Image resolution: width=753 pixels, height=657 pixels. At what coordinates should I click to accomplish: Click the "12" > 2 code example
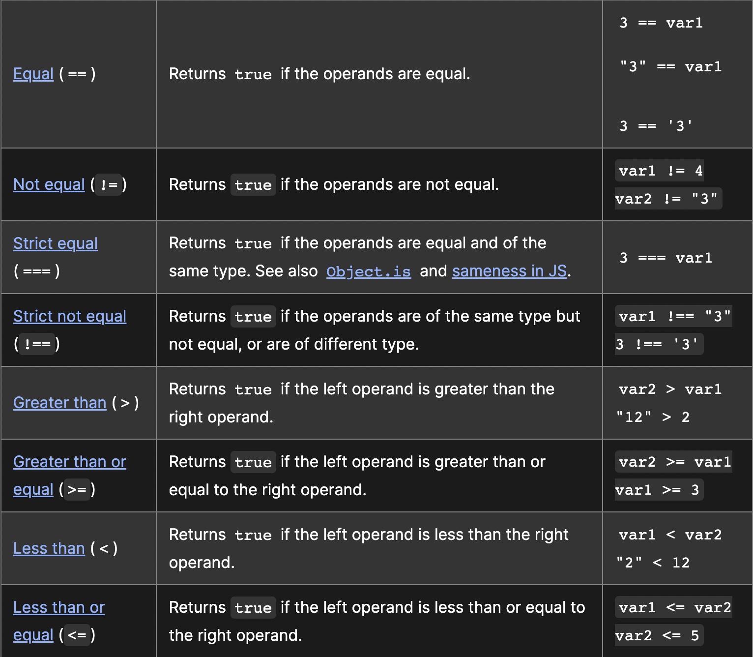pos(653,417)
